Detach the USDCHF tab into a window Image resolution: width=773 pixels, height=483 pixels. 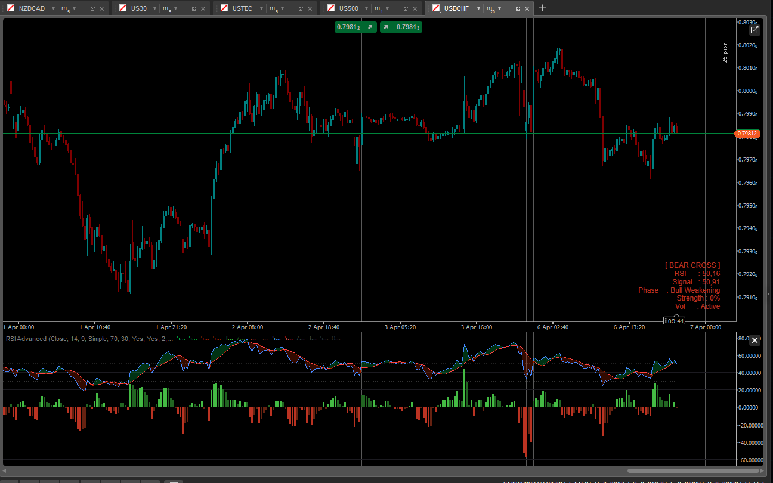518,8
